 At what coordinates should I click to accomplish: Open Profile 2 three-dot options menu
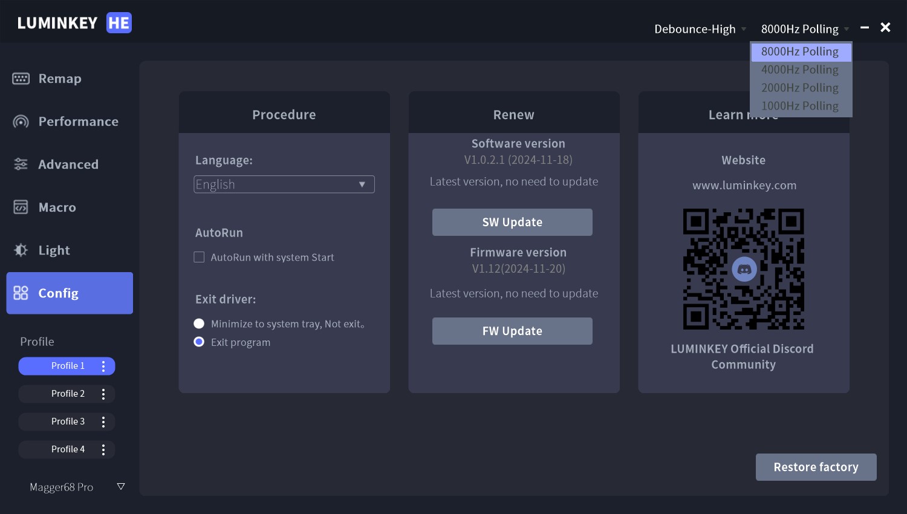pyautogui.click(x=103, y=394)
